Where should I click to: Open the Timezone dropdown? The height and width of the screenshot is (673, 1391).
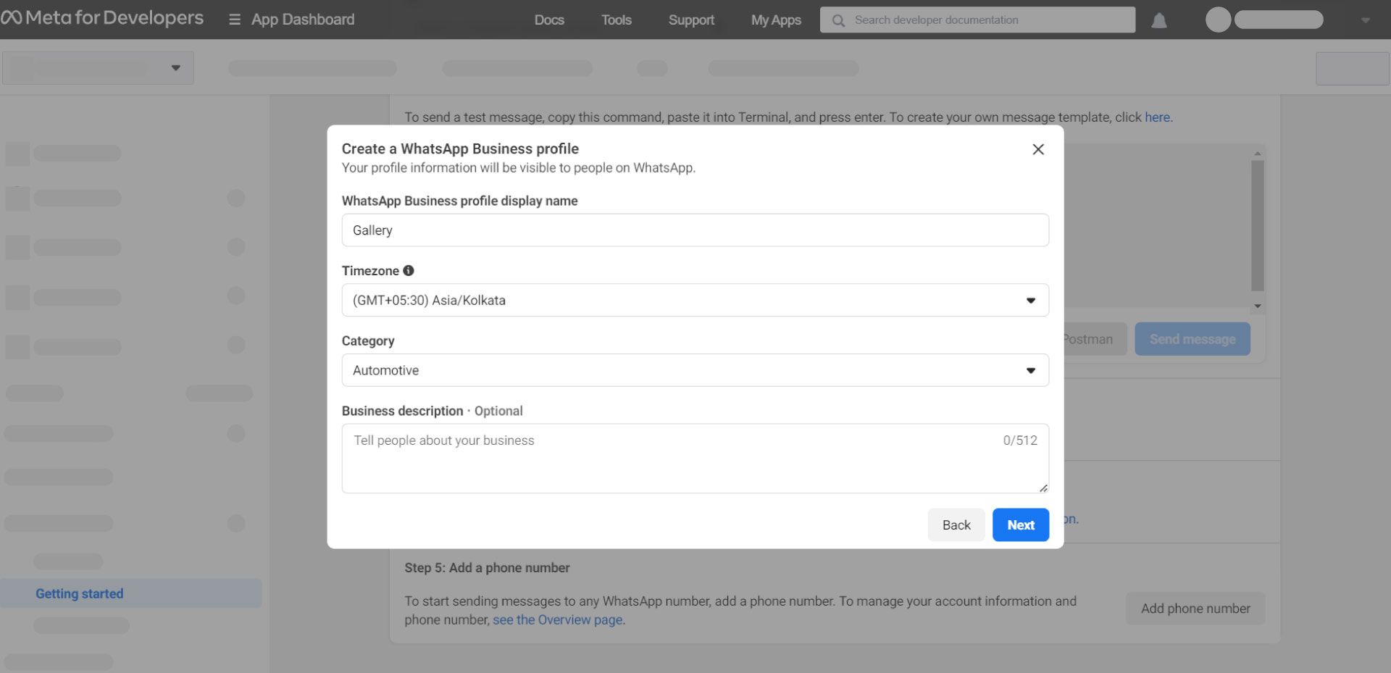click(1030, 300)
